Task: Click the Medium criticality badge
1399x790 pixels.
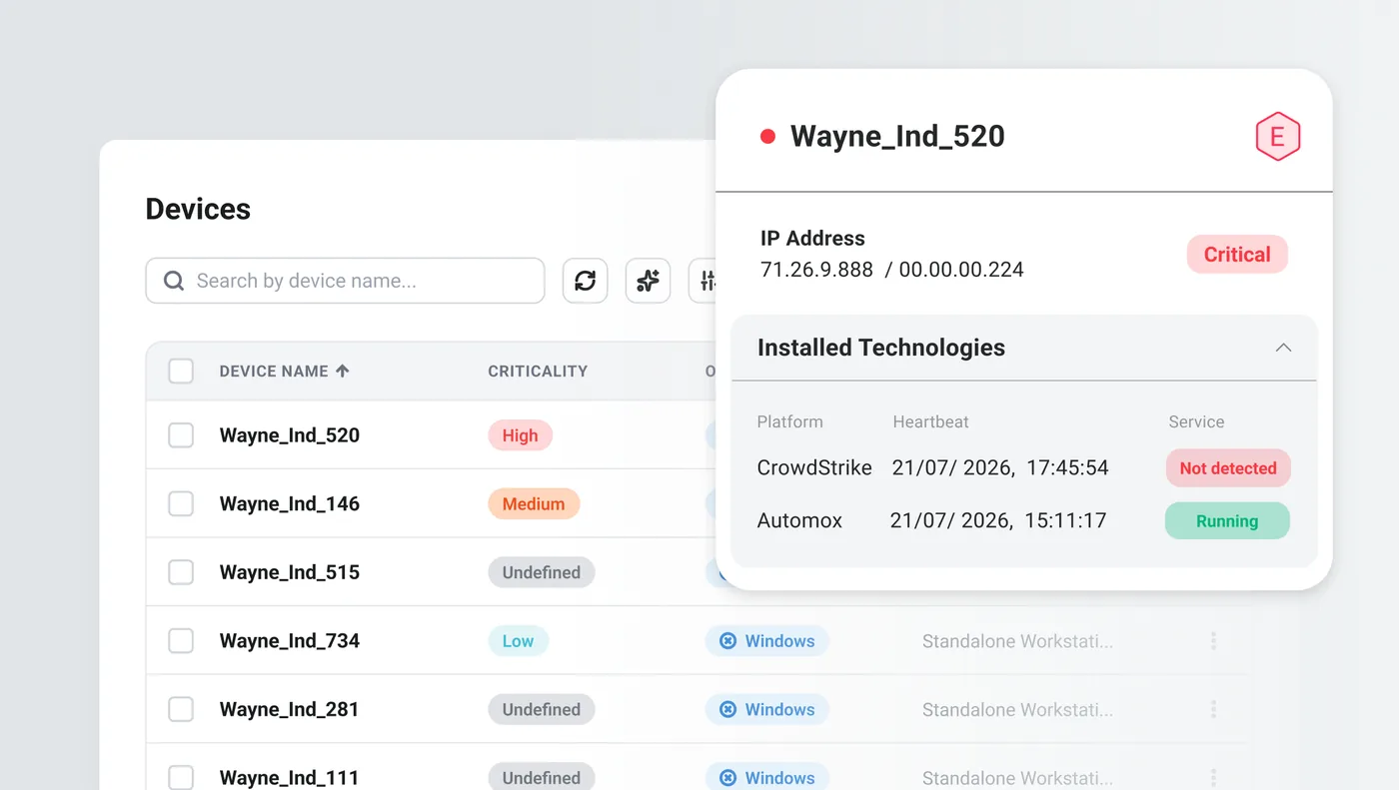Action: tap(534, 503)
